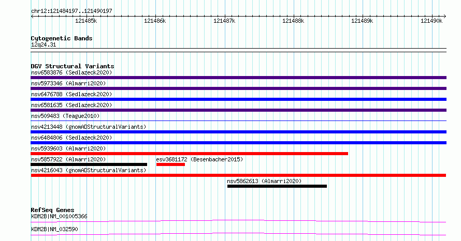Select the nsv6484806 blue variant bar

[x=238, y=143]
